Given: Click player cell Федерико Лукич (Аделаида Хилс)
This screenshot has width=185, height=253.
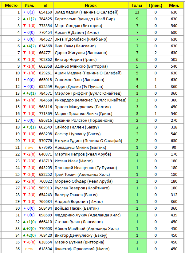Looking at the screenshot, I should (x=91, y=215).
